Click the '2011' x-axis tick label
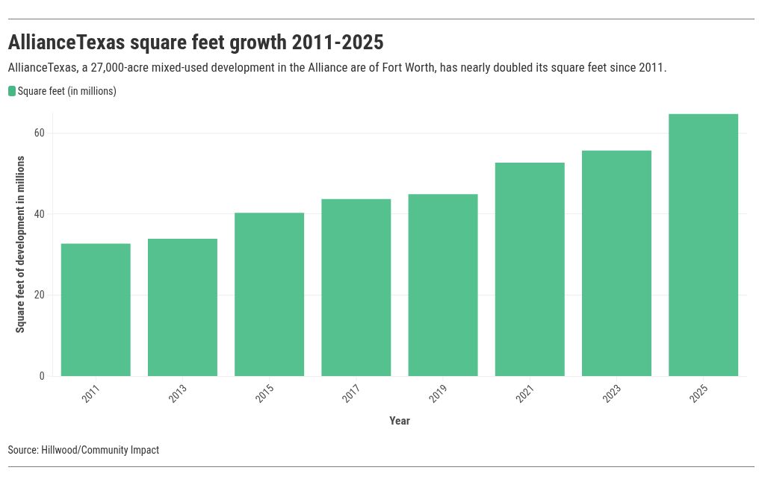The image size is (762, 485). [x=91, y=394]
